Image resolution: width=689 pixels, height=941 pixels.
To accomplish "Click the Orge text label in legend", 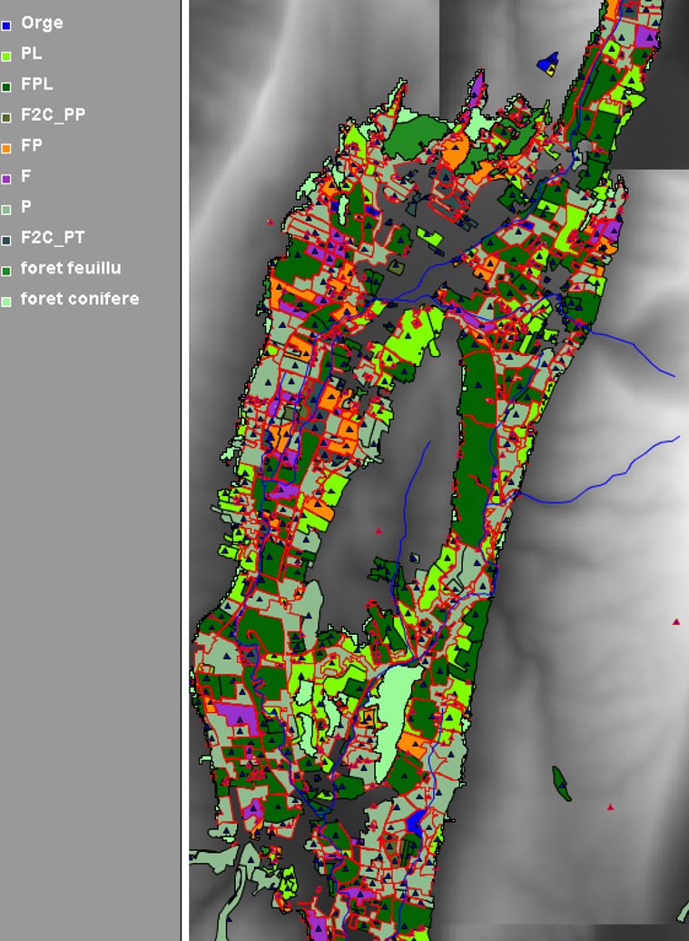I will [x=42, y=23].
